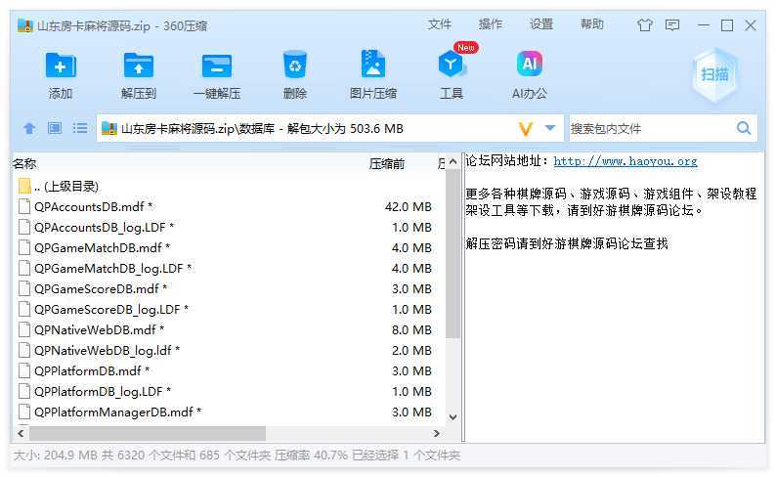776x477 pixels.
Task: Open the 操作 menu
Action: tap(491, 24)
